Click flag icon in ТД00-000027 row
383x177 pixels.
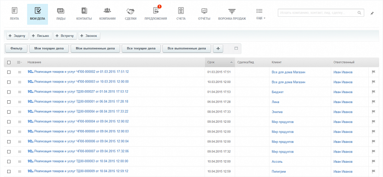373,92
